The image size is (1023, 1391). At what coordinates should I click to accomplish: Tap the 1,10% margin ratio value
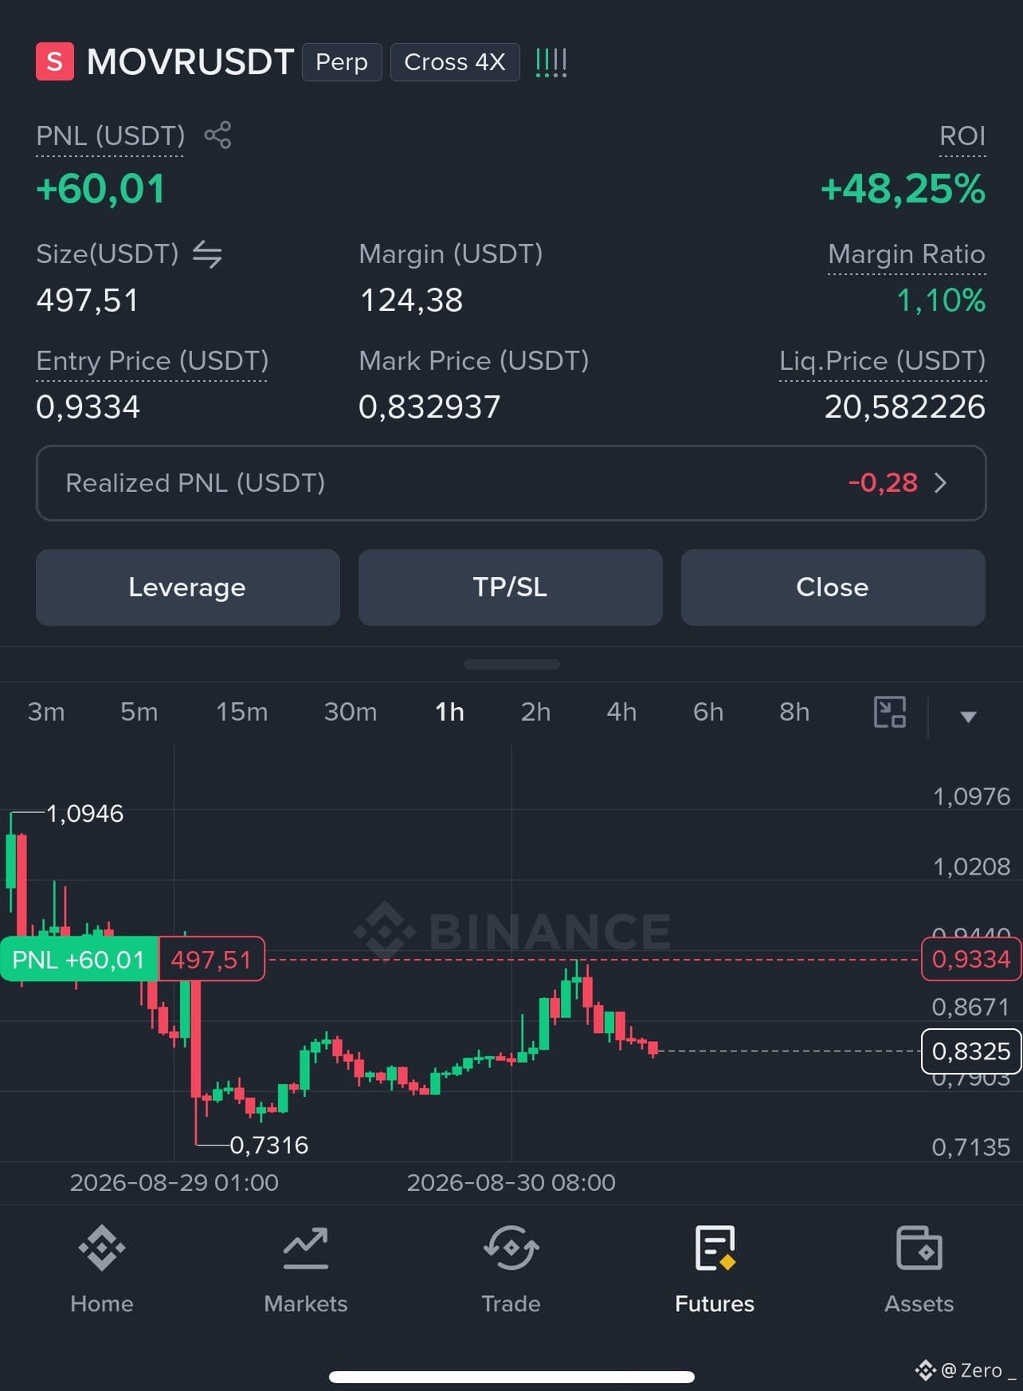942,301
